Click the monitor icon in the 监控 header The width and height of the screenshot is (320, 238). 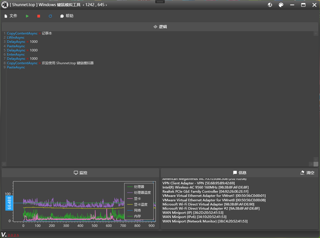76,173
